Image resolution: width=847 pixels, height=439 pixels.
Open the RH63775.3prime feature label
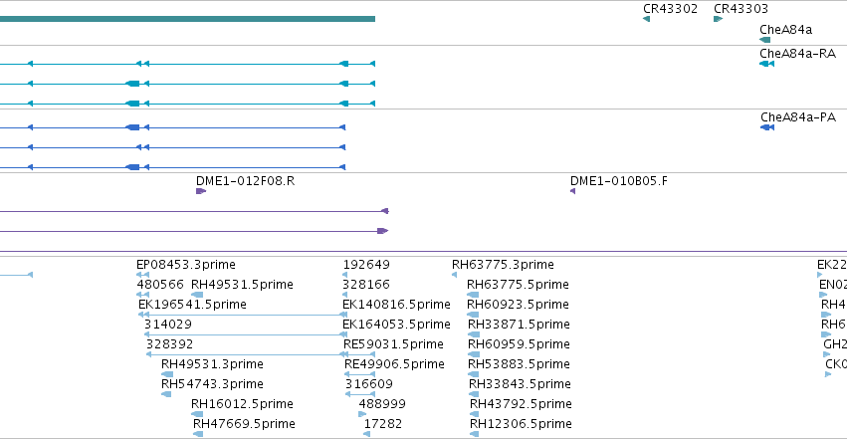pos(503,265)
